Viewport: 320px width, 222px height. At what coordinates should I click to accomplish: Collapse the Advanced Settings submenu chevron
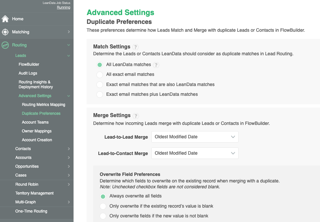[69, 96]
